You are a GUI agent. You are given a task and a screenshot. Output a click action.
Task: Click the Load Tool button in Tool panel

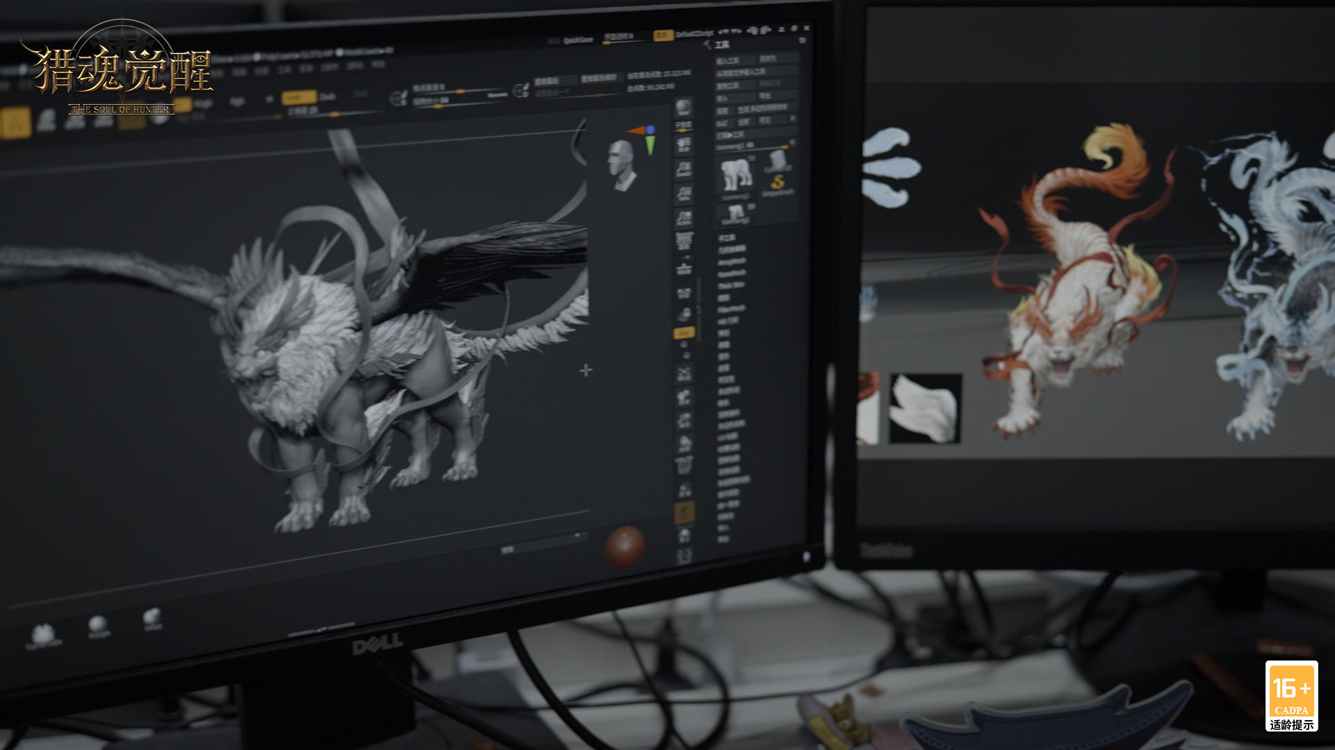click(x=736, y=59)
